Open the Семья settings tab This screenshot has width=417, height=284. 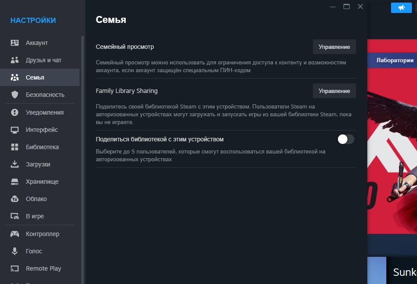coord(35,77)
